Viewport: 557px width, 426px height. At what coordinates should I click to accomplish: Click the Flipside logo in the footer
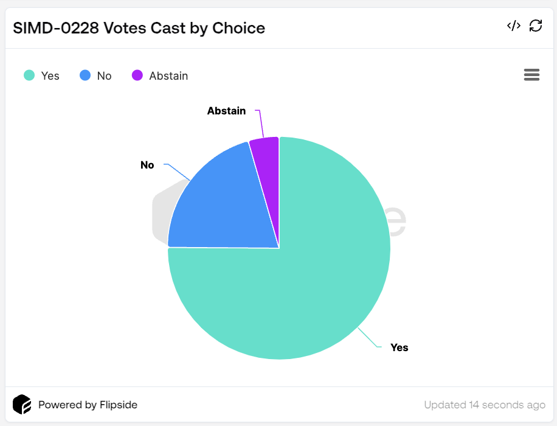click(x=22, y=404)
